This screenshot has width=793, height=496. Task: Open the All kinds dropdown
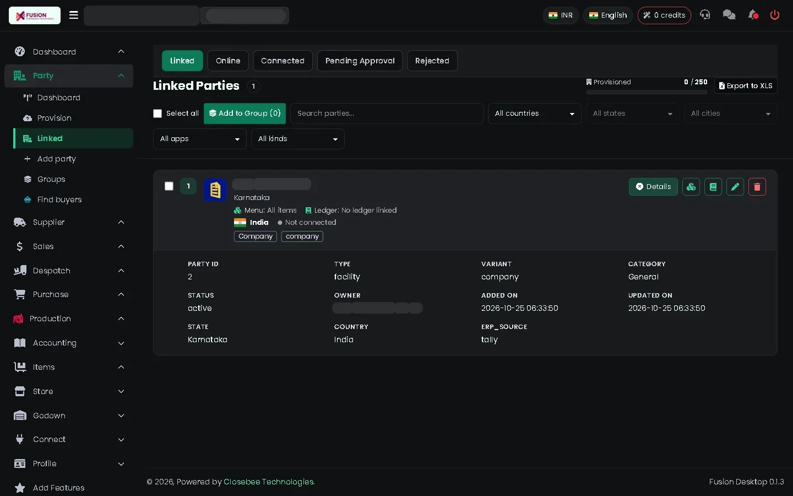tap(297, 139)
